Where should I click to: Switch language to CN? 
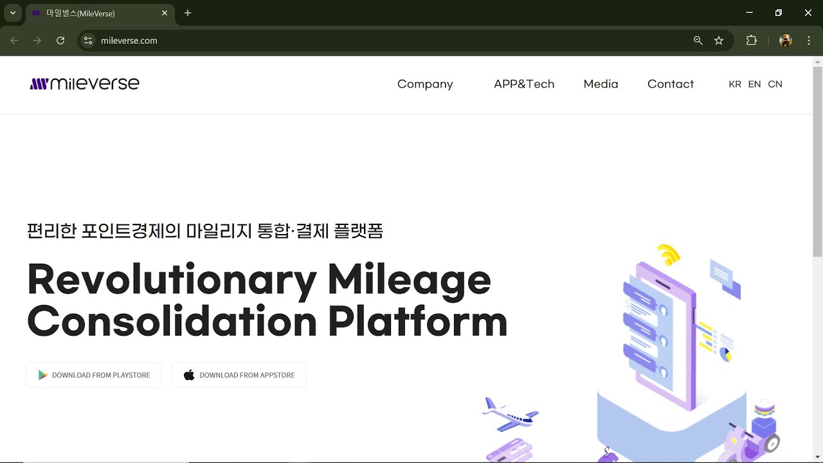click(775, 84)
